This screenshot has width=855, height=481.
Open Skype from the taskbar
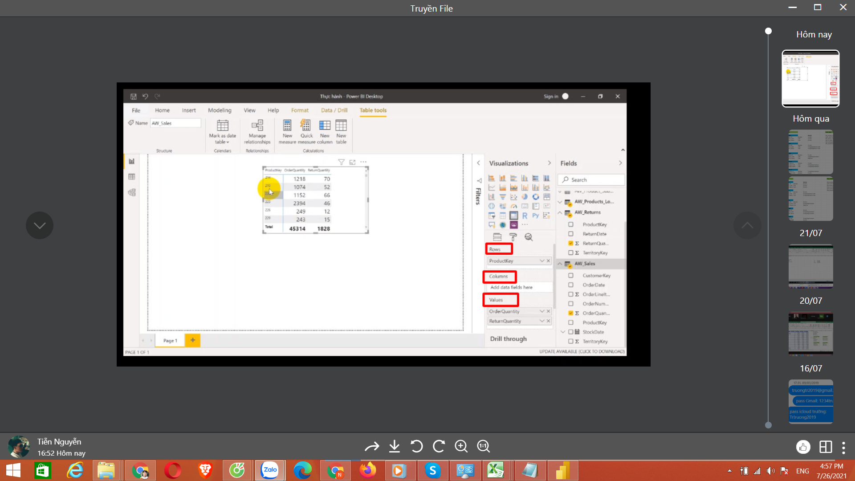432,470
